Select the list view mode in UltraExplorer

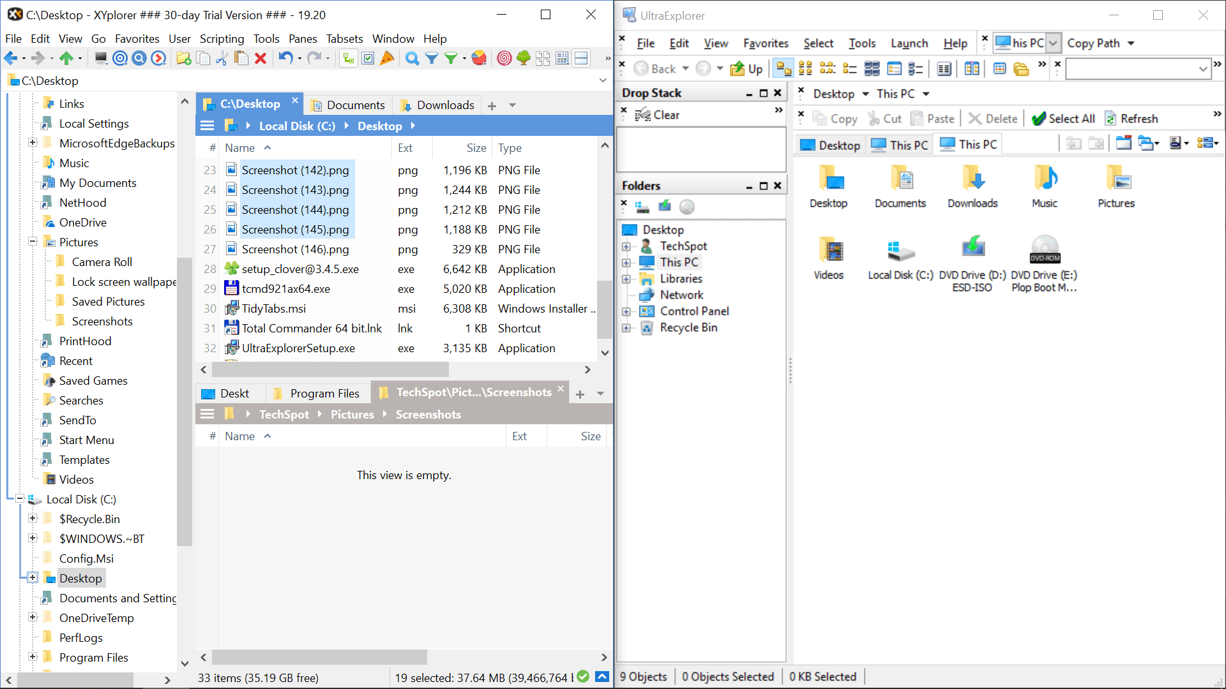click(x=850, y=69)
